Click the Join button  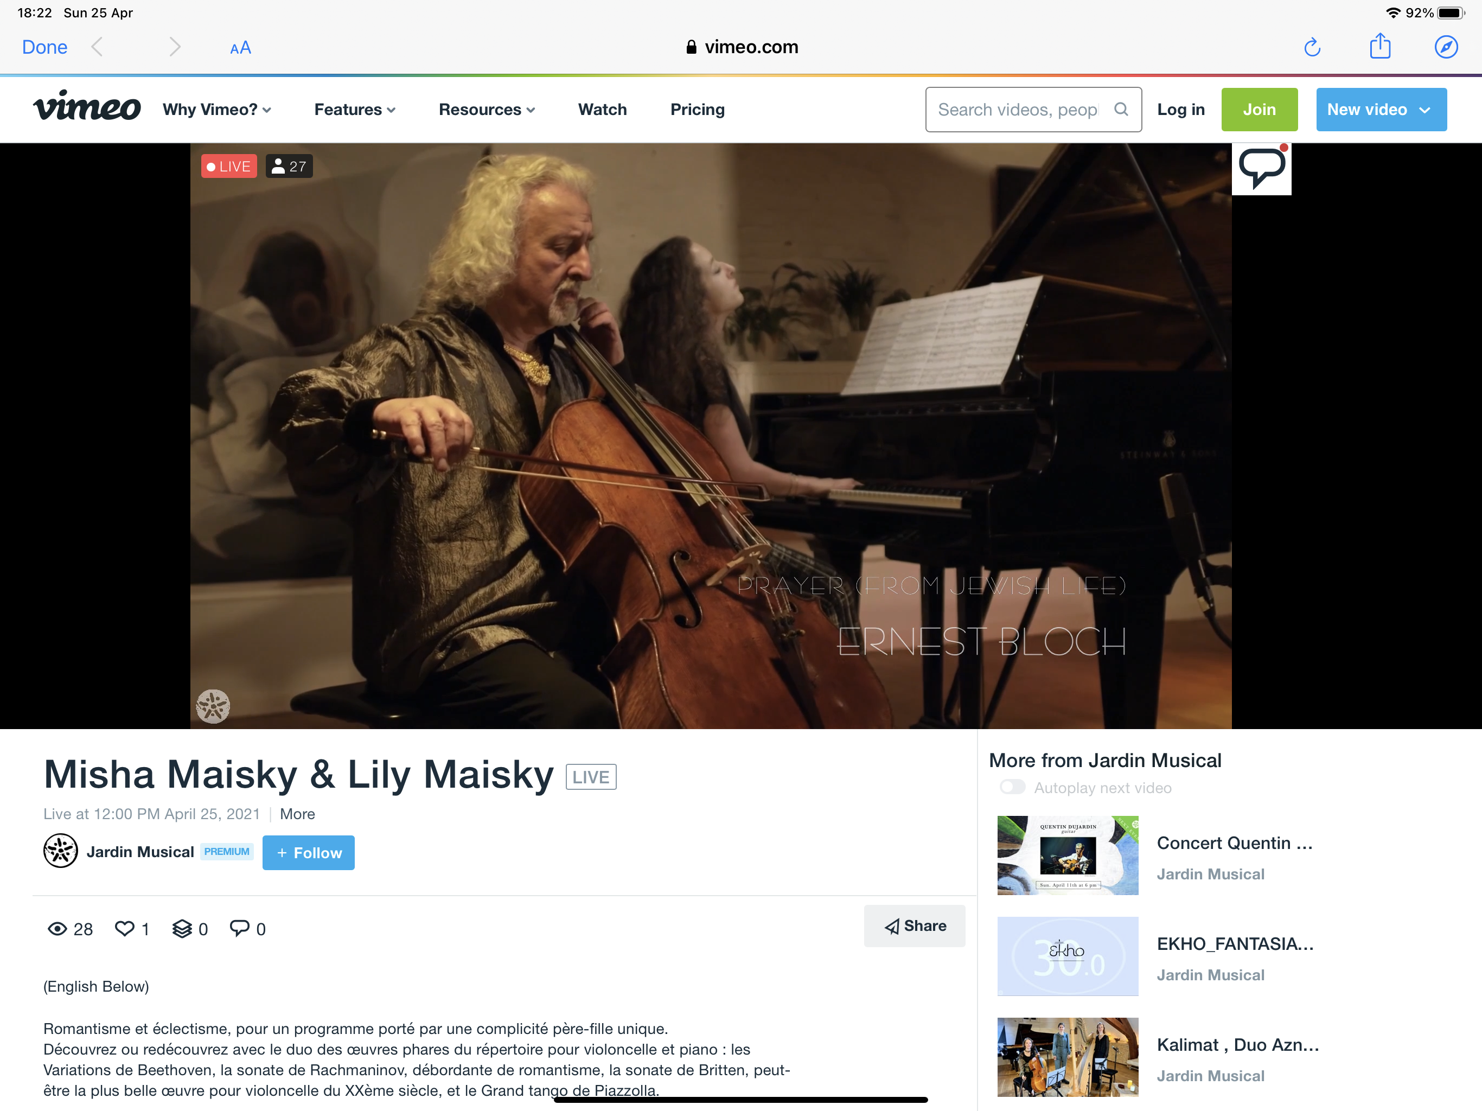[1259, 109]
